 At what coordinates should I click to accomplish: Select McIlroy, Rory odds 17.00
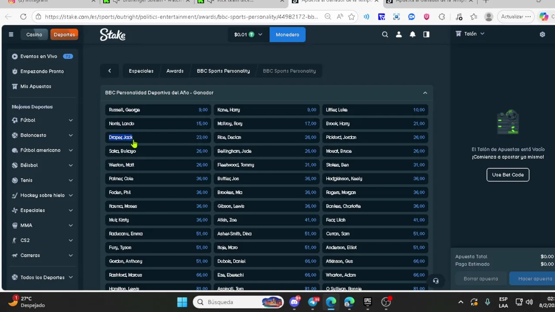coord(267,123)
